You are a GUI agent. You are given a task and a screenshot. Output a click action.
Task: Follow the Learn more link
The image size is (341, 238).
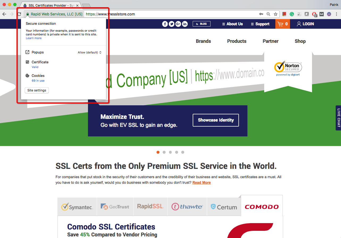click(x=34, y=38)
